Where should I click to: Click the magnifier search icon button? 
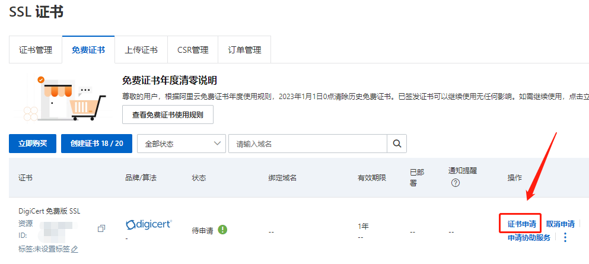coord(397,144)
